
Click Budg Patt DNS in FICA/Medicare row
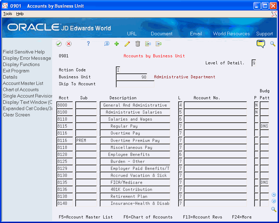(264, 182)
